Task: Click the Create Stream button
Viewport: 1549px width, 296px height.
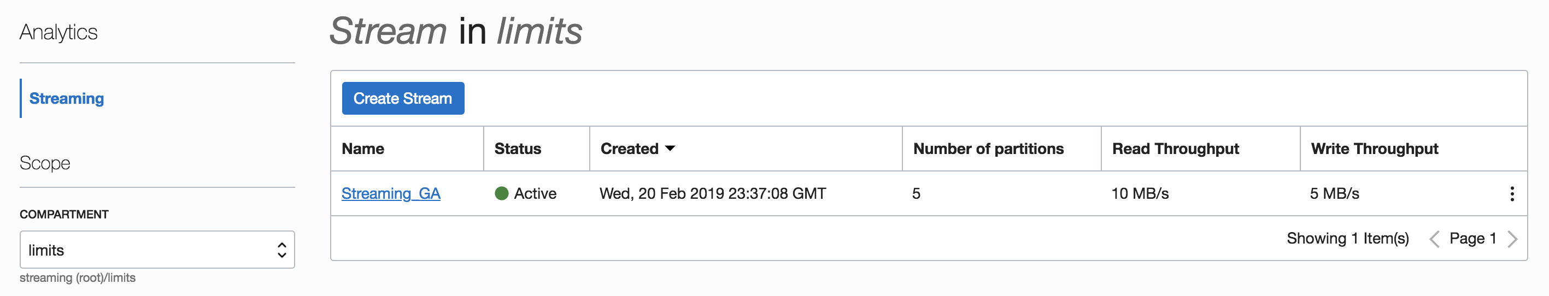Action: point(403,98)
